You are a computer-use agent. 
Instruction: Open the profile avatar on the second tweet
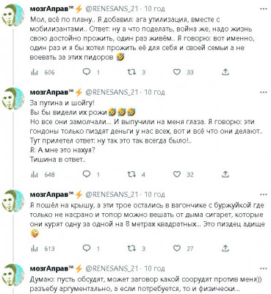click(14, 98)
